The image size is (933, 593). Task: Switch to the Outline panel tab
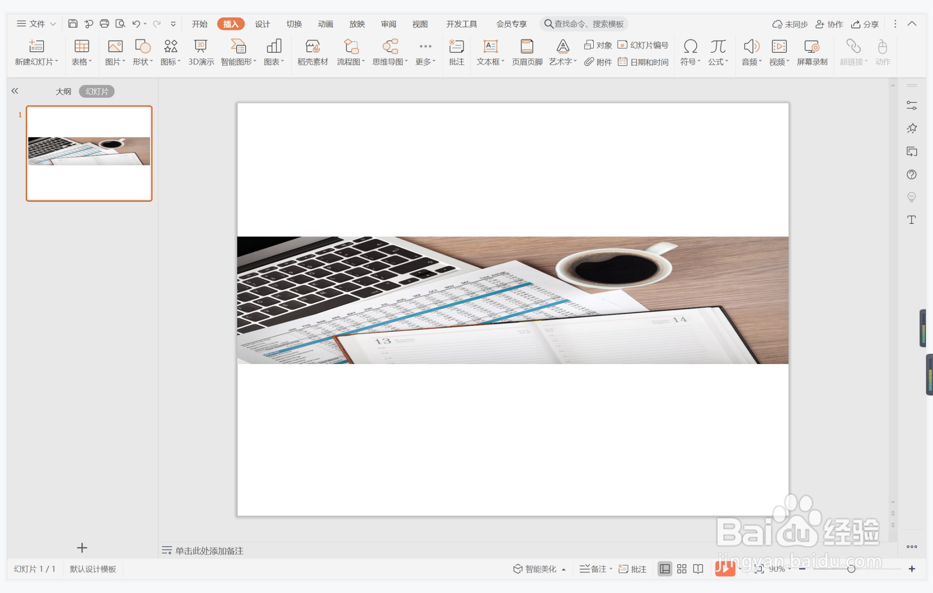coord(63,91)
